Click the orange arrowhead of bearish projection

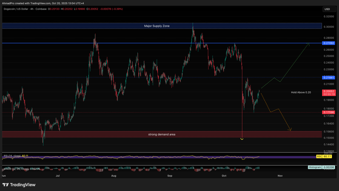(290, 129)
